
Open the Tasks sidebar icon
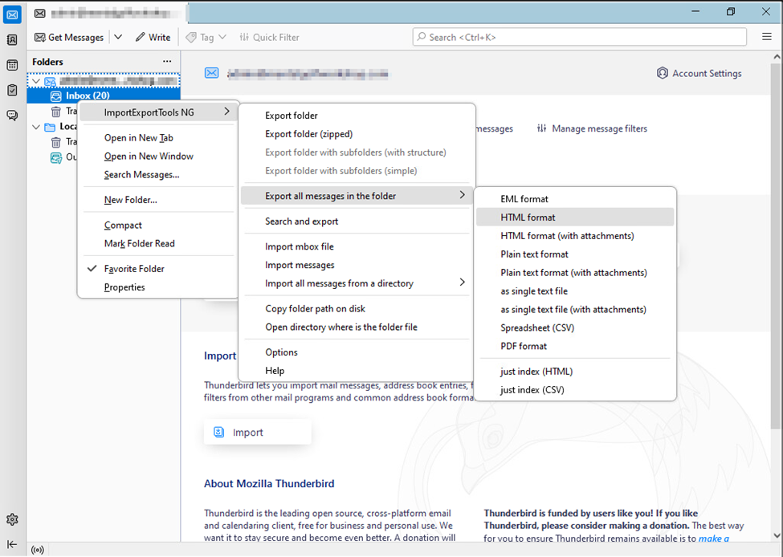[12, 90]
